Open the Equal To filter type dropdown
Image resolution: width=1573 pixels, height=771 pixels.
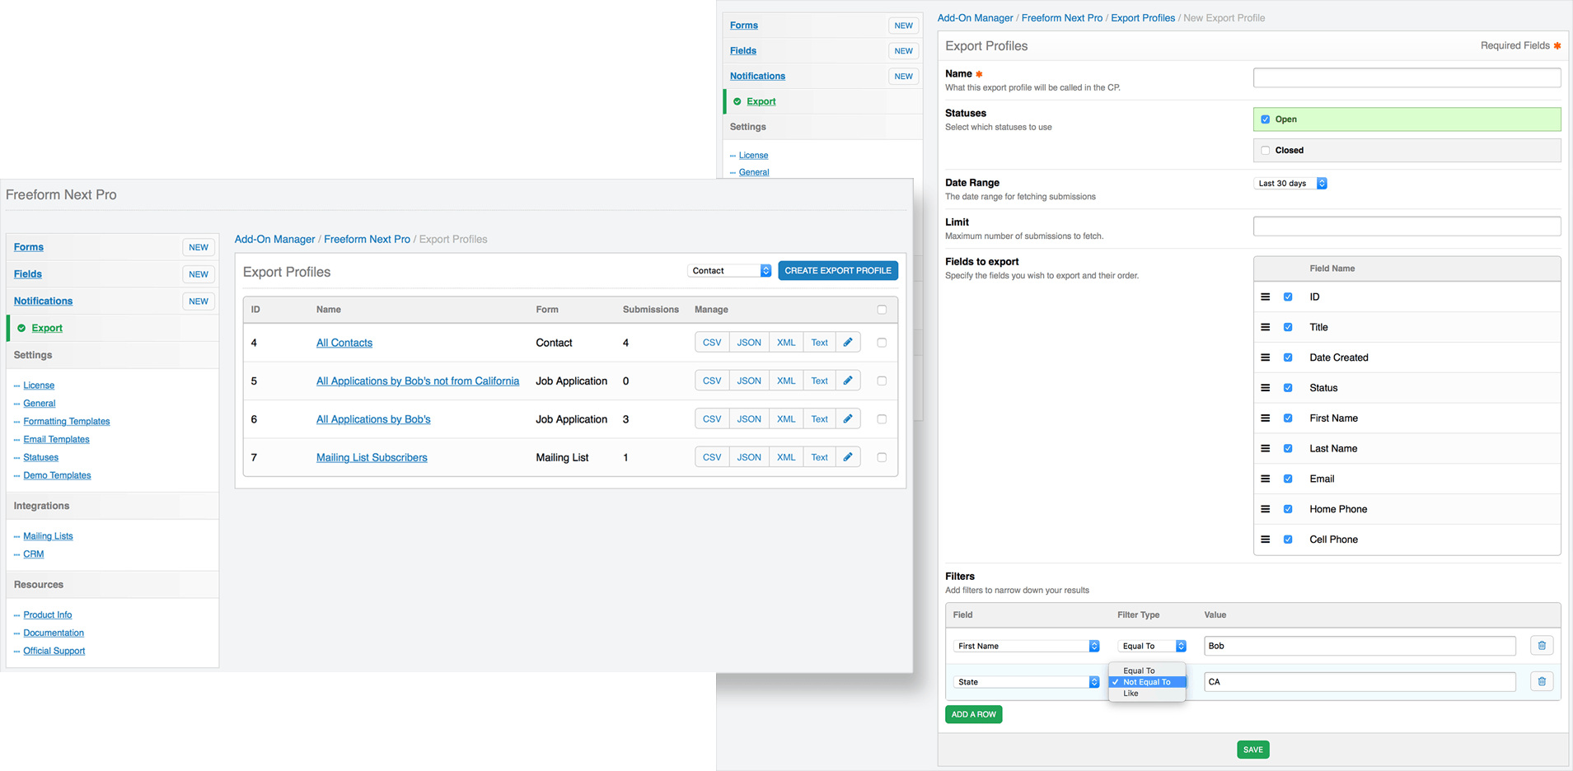click(1152, 646)
